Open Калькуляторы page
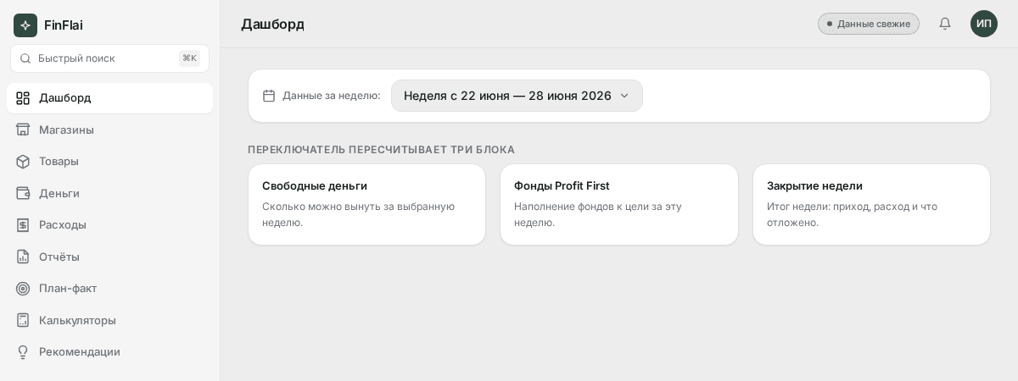The height and width of the screenshot is (381, 1018). pyautogui.click(x=109, y=320)
